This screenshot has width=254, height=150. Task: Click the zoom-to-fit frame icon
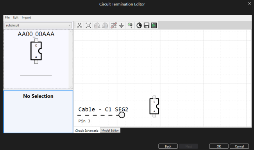point(88,25)
